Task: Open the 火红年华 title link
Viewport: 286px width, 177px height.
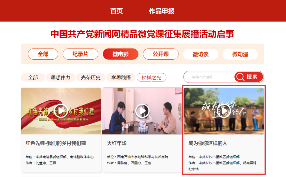Action: click(x=117, y=143)
